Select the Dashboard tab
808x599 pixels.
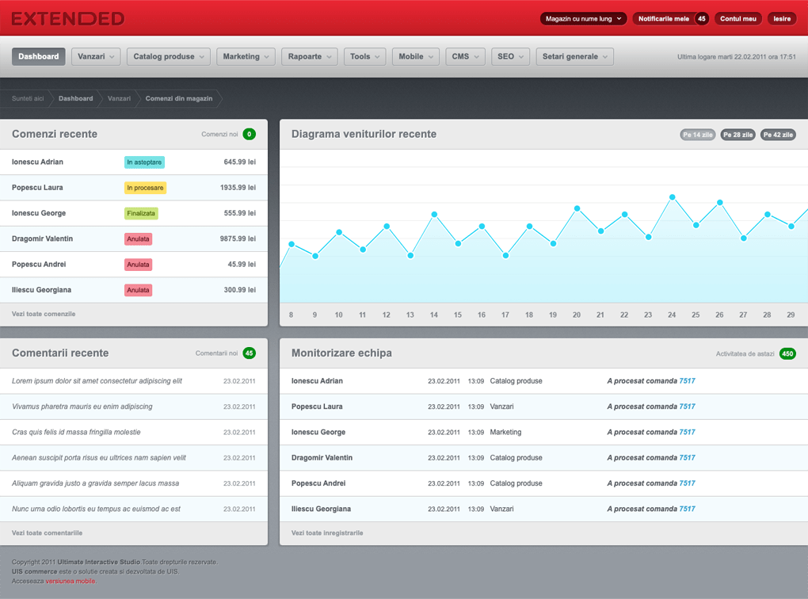(39, 57)
